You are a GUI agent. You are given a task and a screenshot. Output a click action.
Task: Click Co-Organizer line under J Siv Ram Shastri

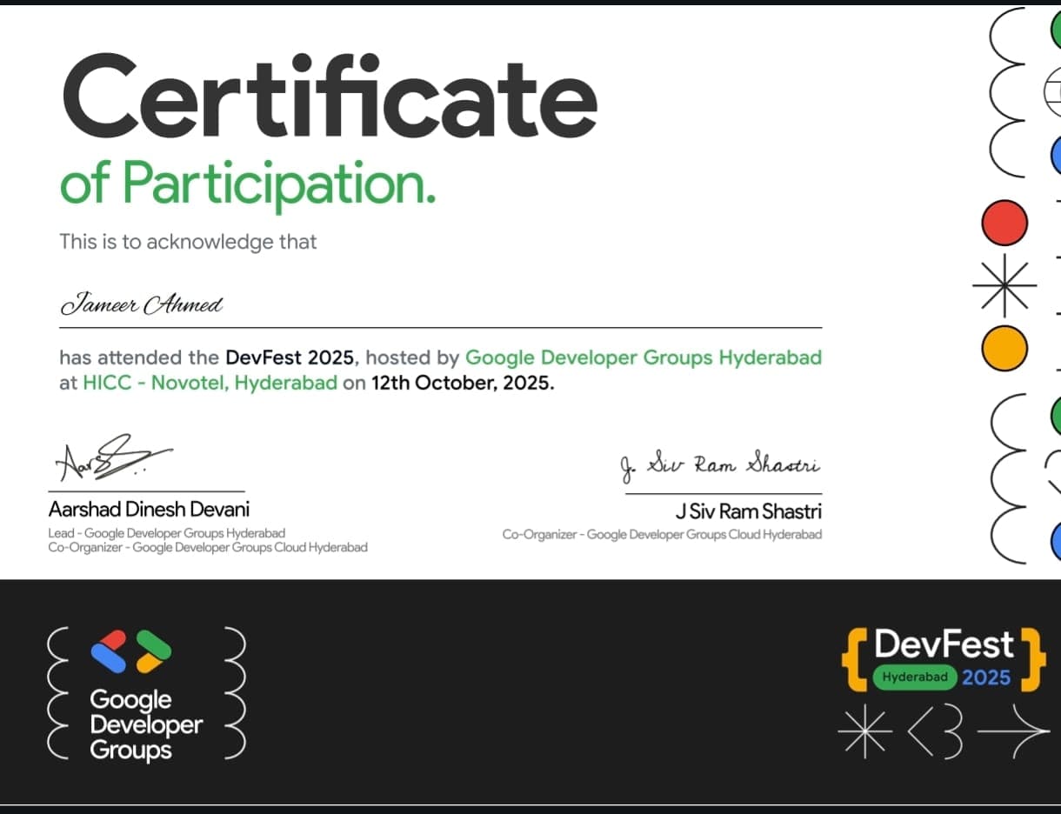[662, 534]
